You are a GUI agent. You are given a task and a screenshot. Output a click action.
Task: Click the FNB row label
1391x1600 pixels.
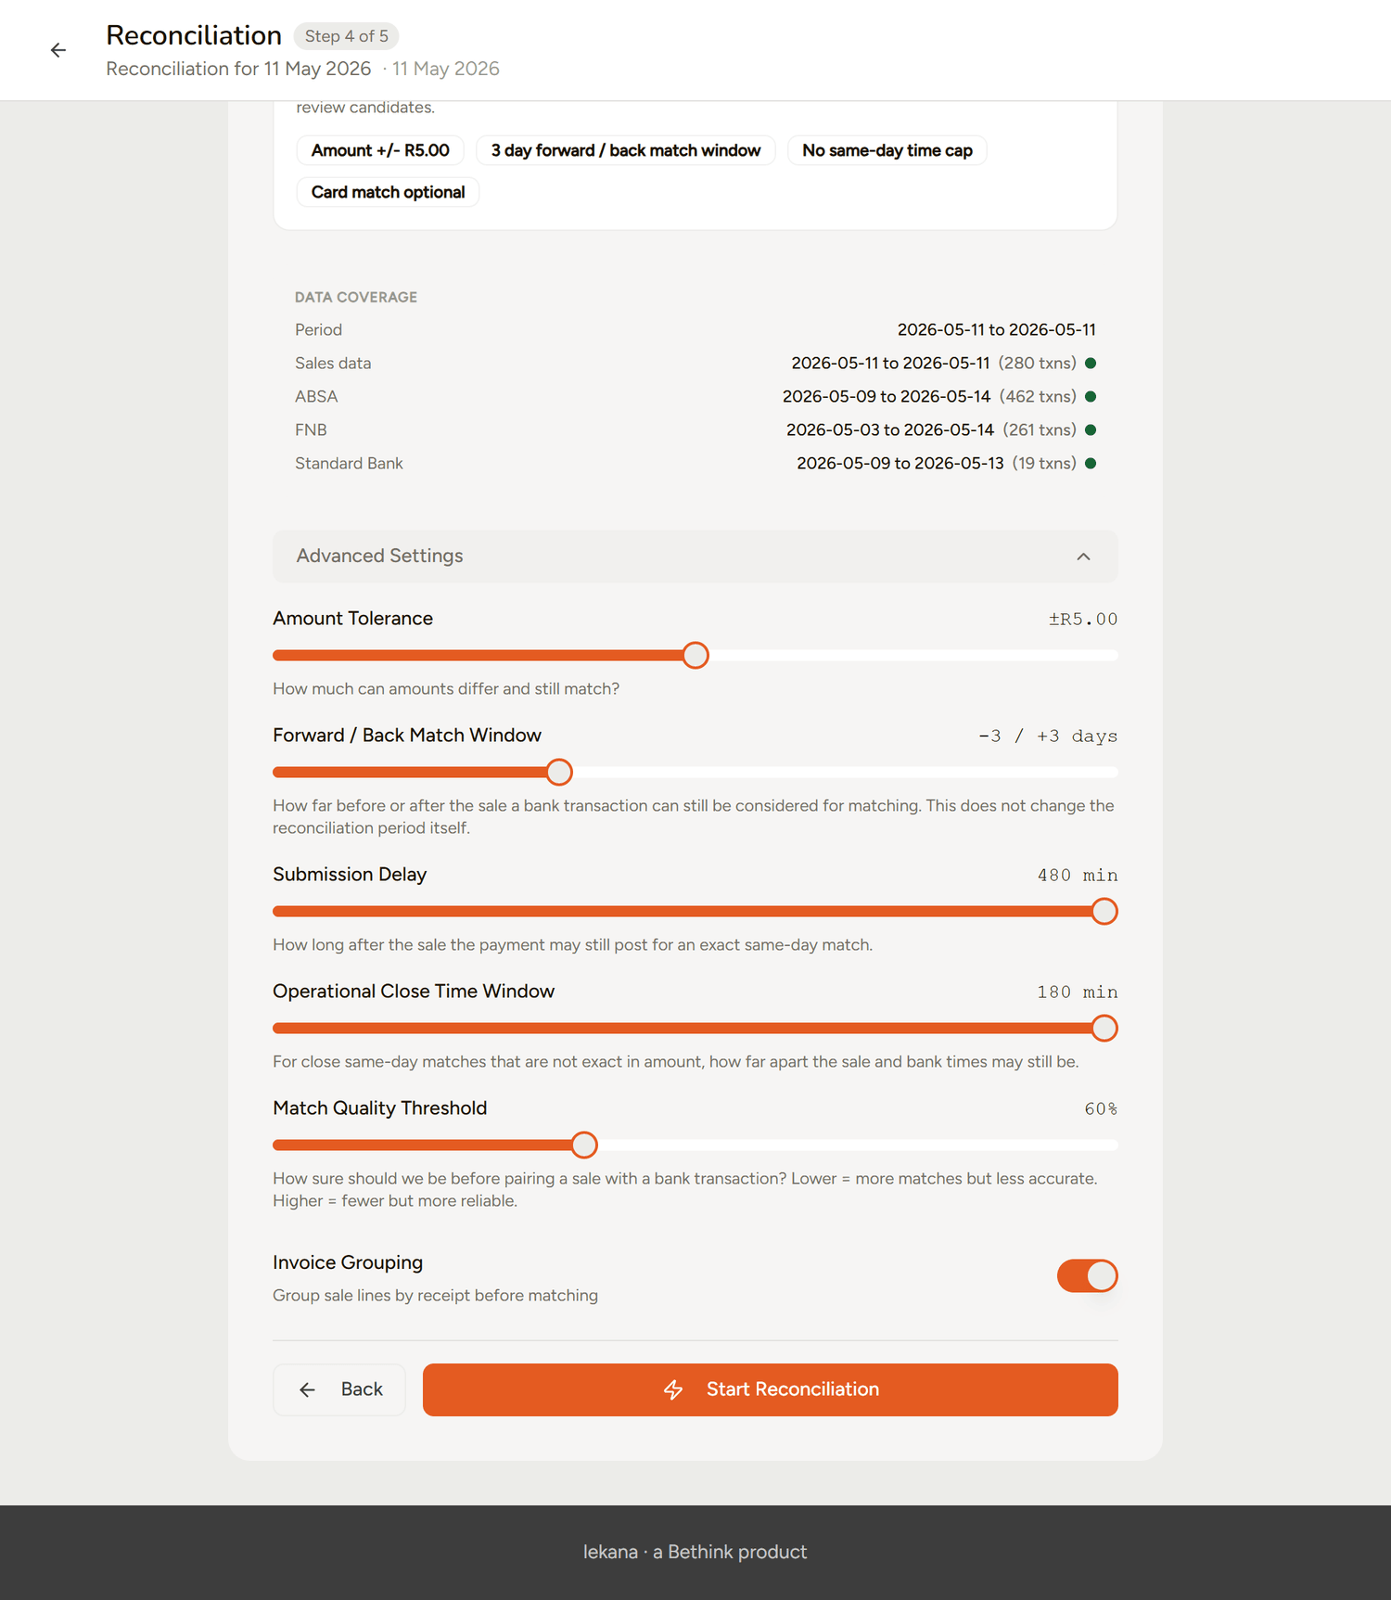point(311,429)
